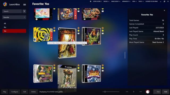Click the book badge beside the top-right SNES game
This screenshot has height=95, width=170.
[103, 11]
